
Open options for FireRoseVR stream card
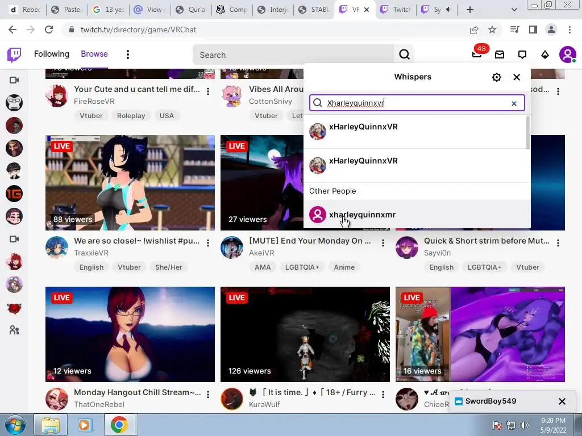(x=208, y=91)
